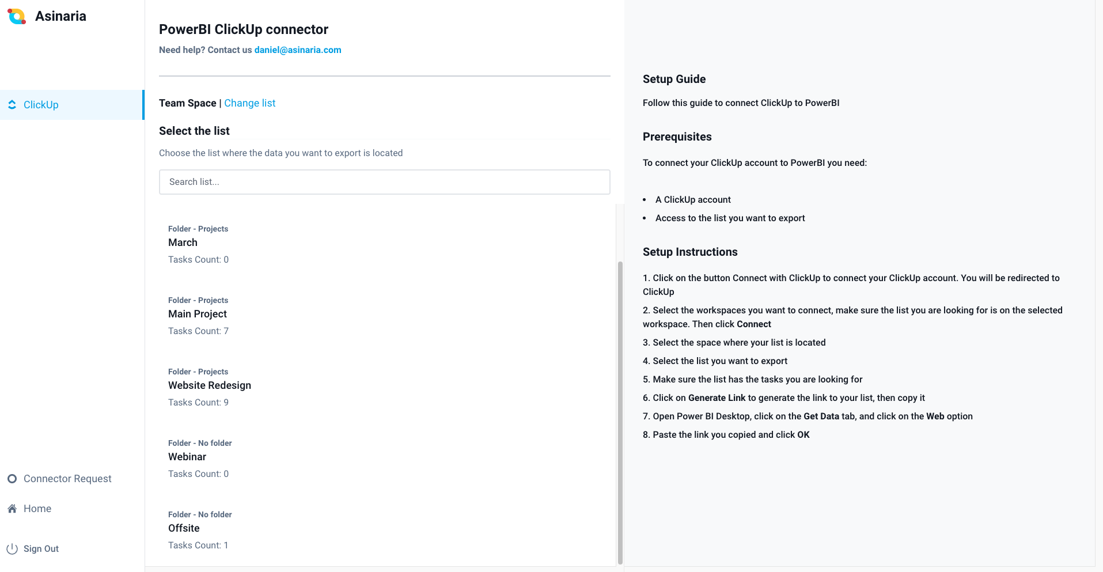This screenshot has height=572, width=1103.
Task: Sign Out of the Asinaria account
Action: tap(41, 549)
